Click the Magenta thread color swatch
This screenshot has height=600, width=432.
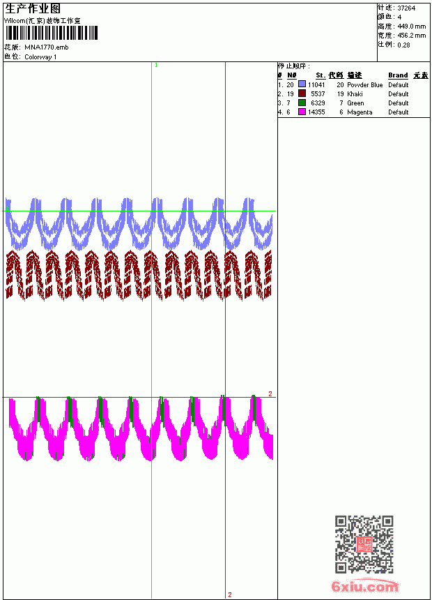pos(302,112)
